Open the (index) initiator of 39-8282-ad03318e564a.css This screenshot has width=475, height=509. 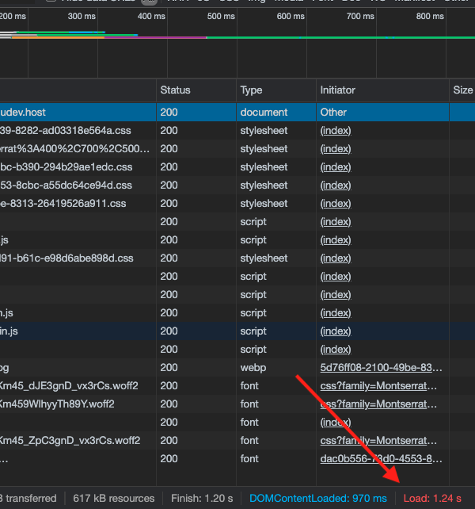pyautogui.click(x=336, y=131)
